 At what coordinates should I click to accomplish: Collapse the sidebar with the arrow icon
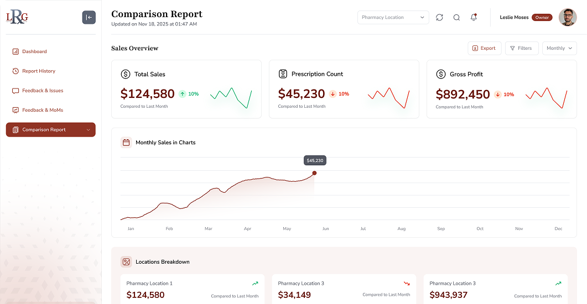(x=89, y=18)
